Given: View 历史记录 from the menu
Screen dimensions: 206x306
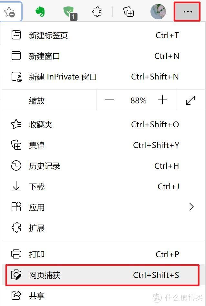Looking at the screenshot, I should [44, 166].
